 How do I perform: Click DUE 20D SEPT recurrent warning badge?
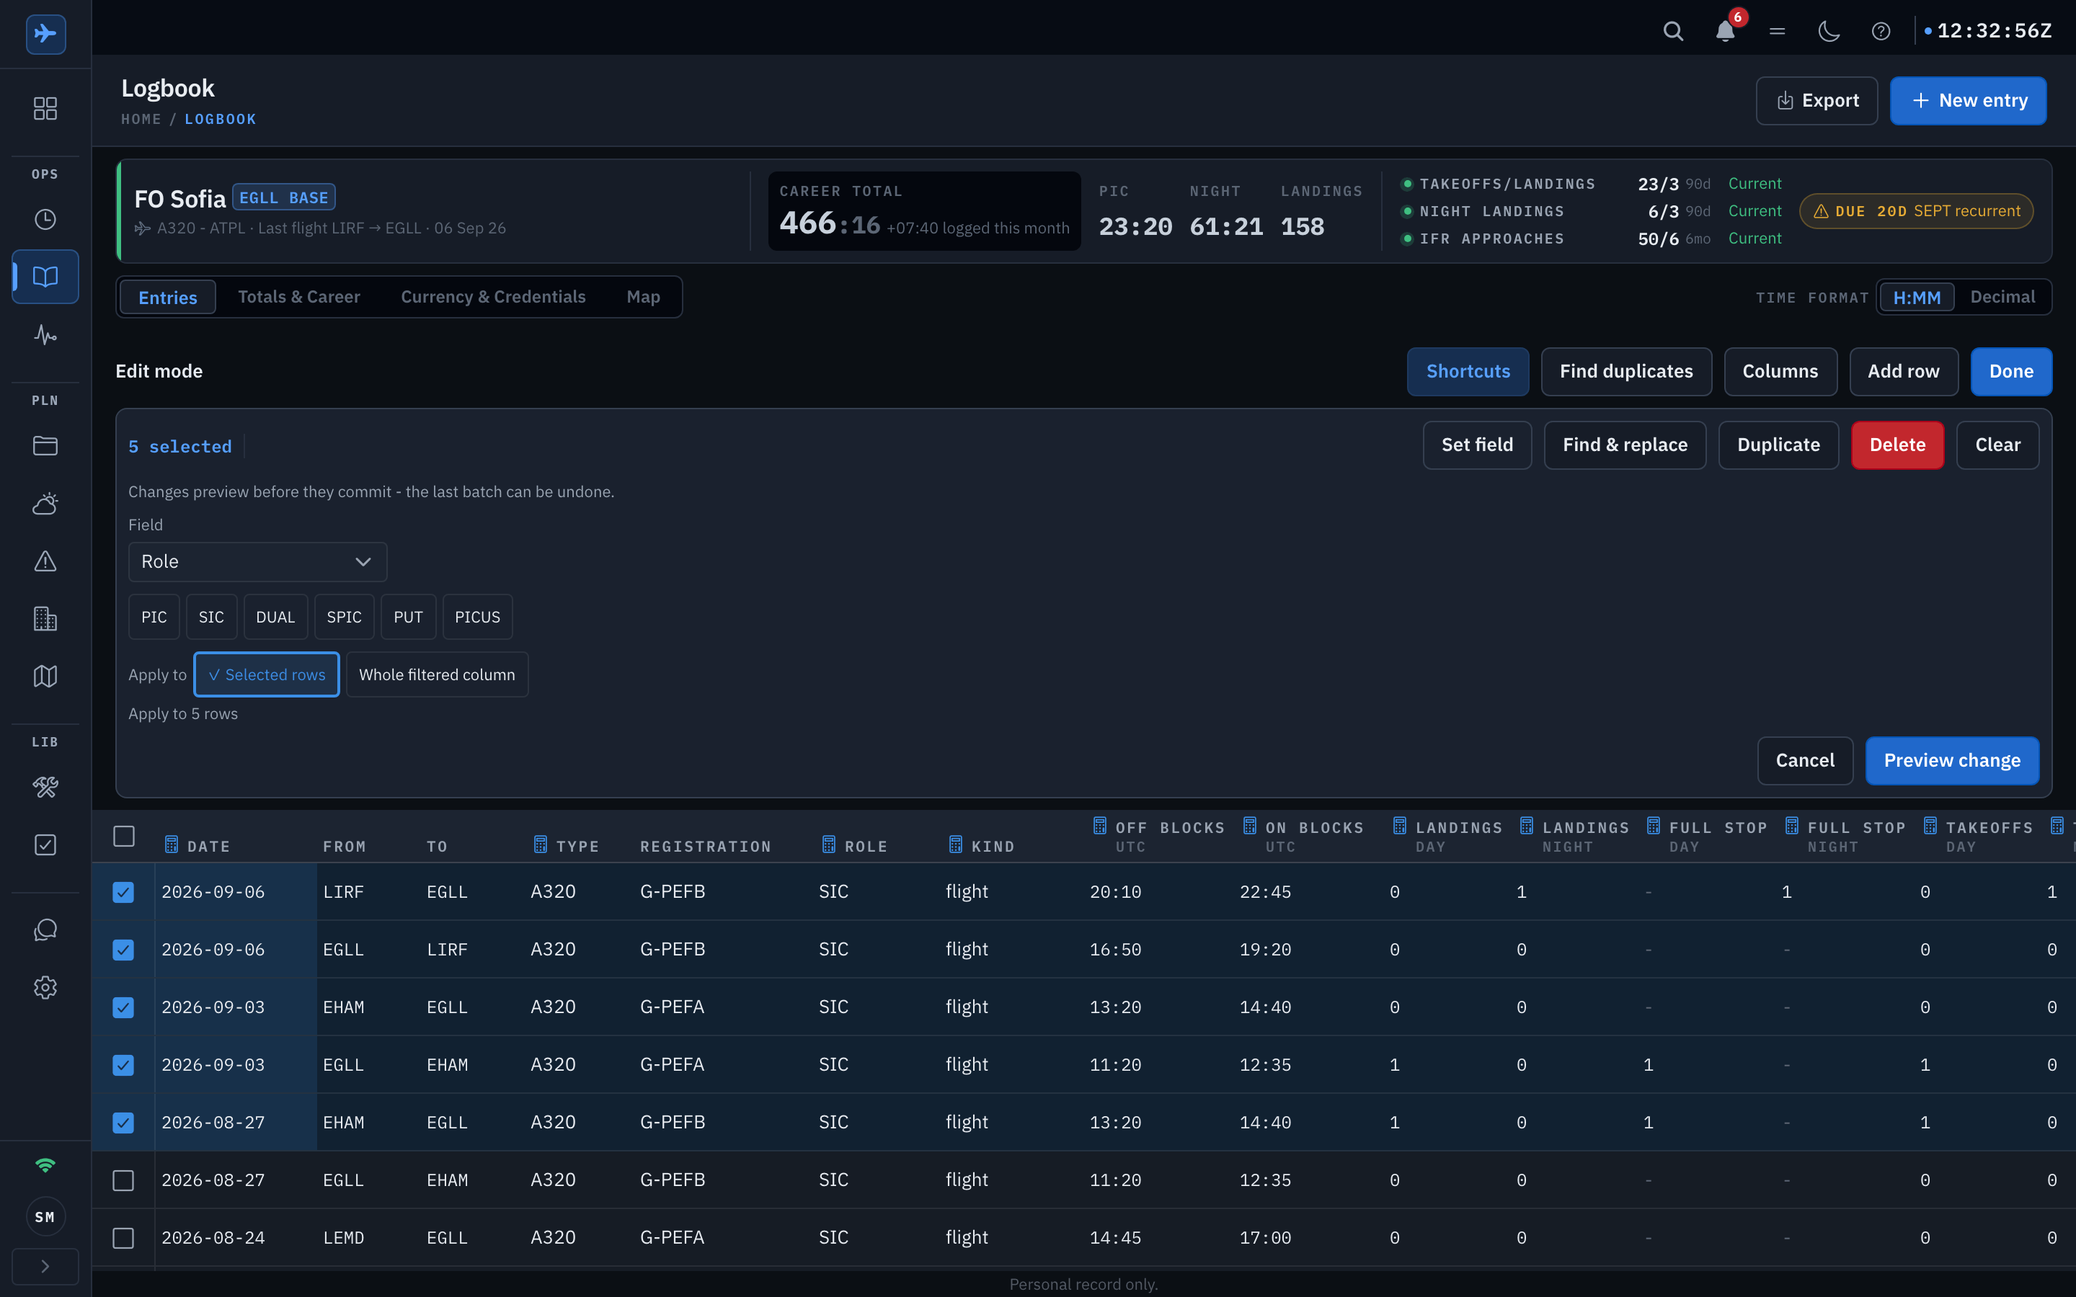coord(1915,211)
